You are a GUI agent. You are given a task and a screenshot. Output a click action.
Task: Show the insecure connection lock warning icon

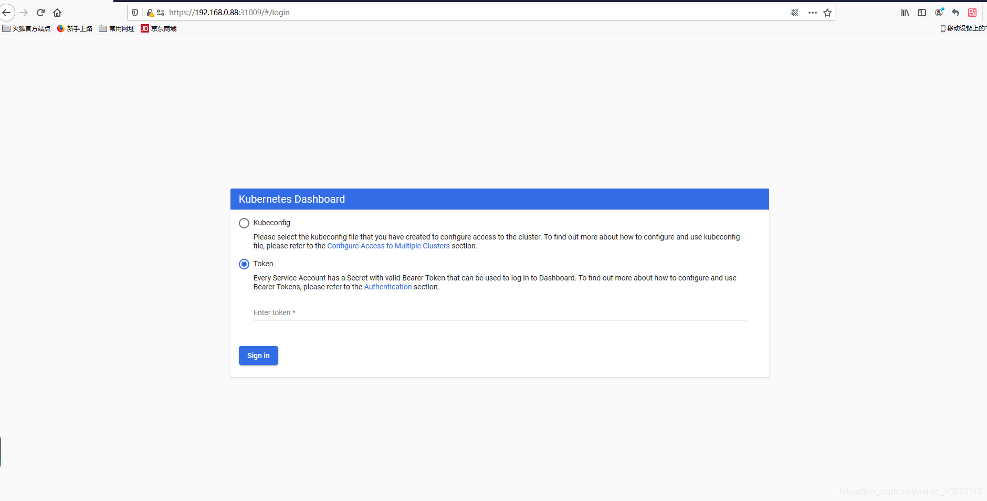click(150, 13)
